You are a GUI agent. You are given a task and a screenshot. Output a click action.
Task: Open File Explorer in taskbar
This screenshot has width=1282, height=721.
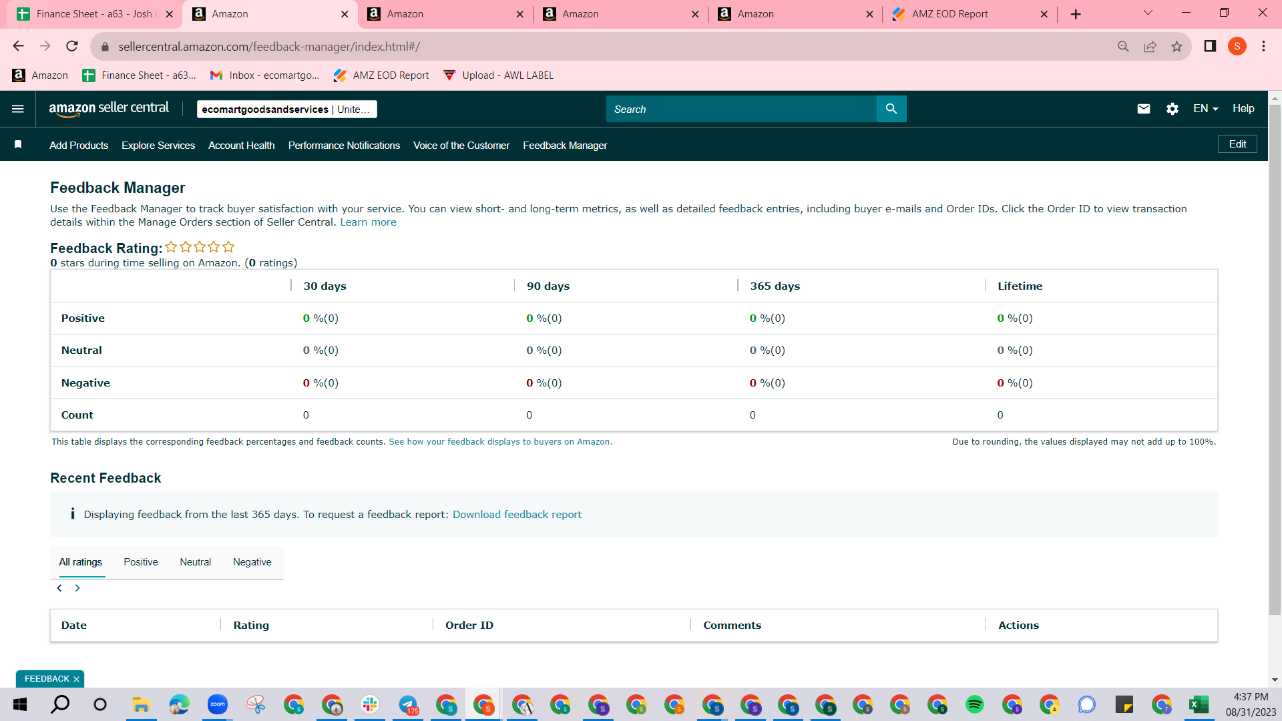pyautogui.click(x=141, y=704)
